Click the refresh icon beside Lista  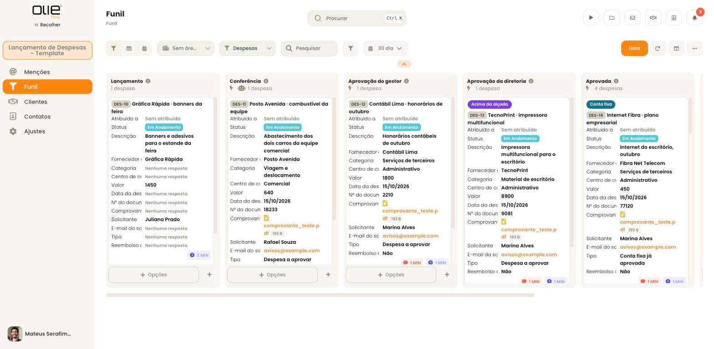[x=658, y=48]
